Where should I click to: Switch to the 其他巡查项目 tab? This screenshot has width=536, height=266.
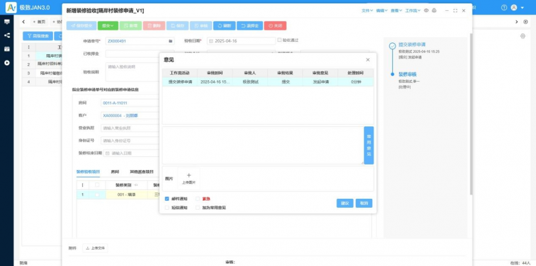[x=141, y=171]
